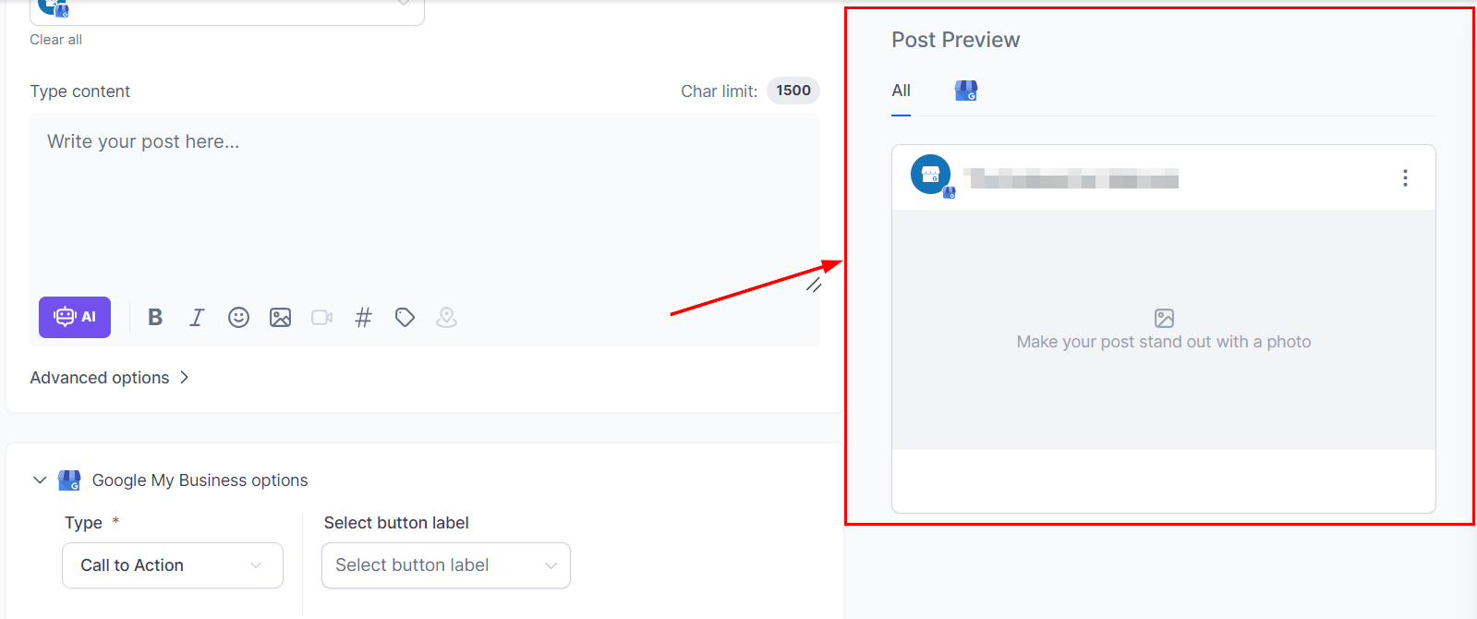This screenshot has width=1477, height=619.
Task: Switch to the All preview tab
Action: click(x=902, y=91)
